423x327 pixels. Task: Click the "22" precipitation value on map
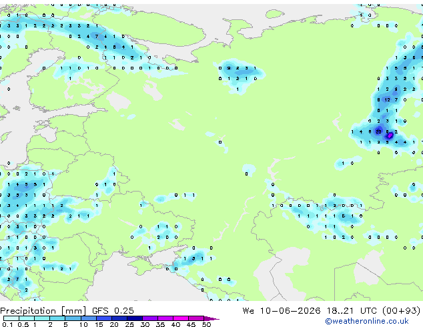click(378, 131)
